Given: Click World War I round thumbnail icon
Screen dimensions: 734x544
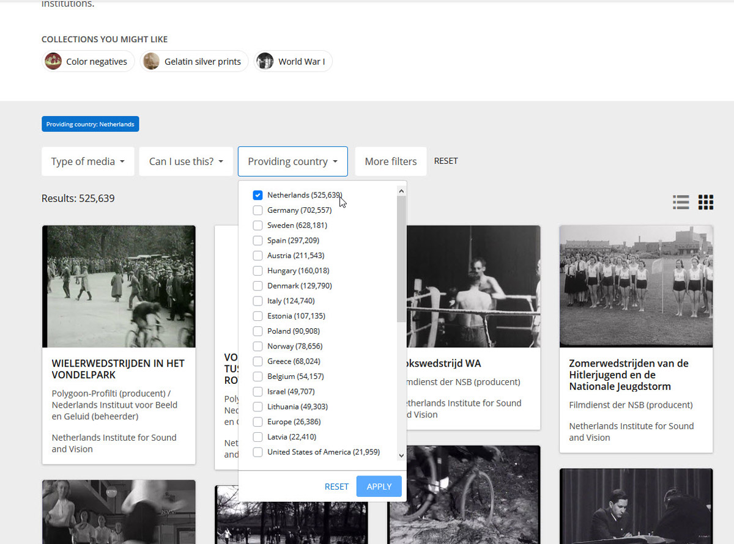Looking at the screenshot, I should point(265,61).
